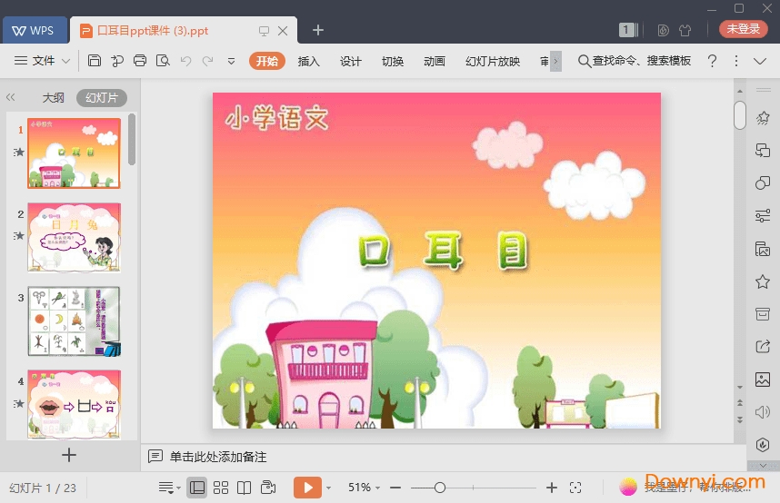The height and width of the screenshot is (503, 780).
Task: Start slideshow with orange play button
Action: pos(307,488)
